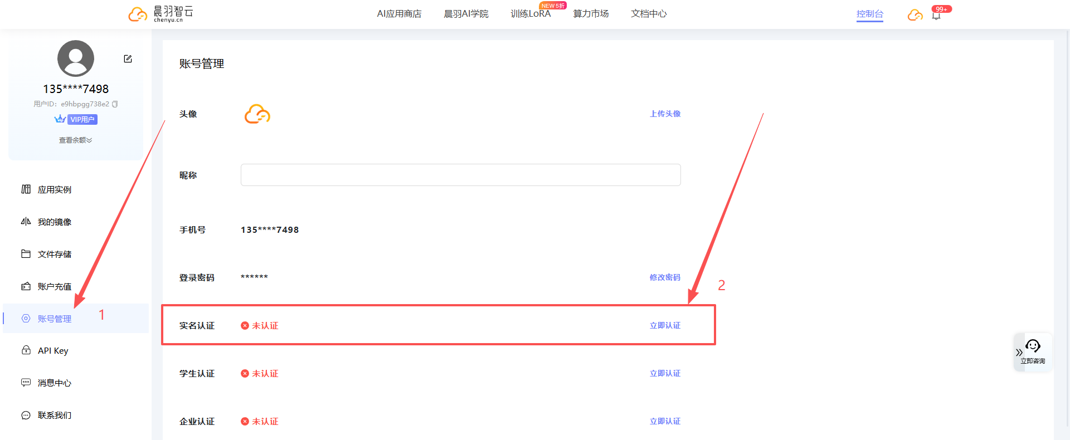The width and height of the screenshot is (1070, 440).
Task: Select API Key in sidebar
Action: coord(53,351)
